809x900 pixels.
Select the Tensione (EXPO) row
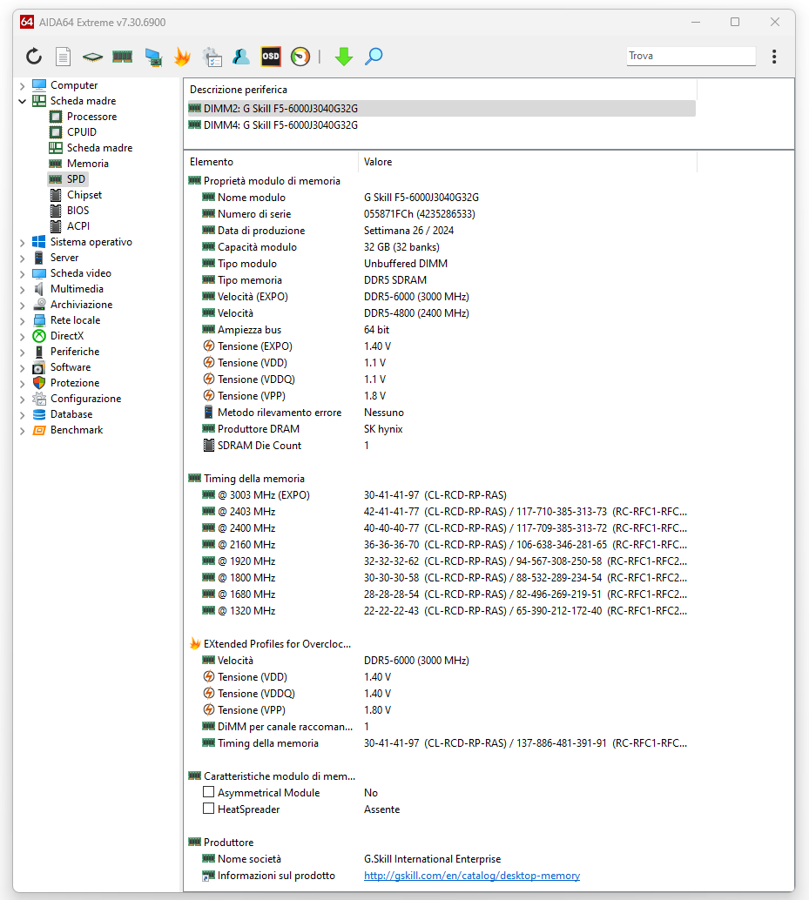pos(441,346)
